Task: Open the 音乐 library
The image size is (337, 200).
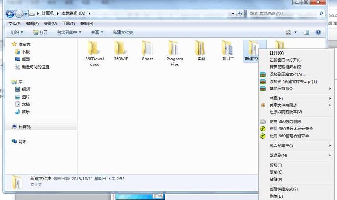Action: [x=23, y=111]
